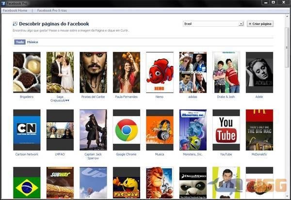Screen dimensions: 291x200
Task: Click the Pac-Man page image
Action: click(126, 185)
